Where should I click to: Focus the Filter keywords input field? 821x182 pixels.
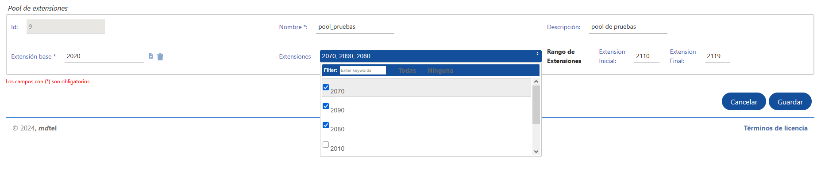(362, 71)
